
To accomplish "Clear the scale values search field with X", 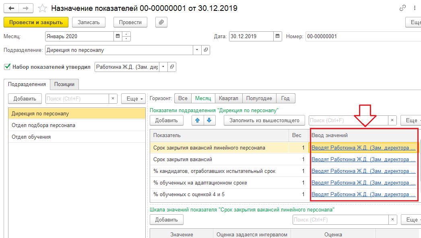I will [392, 220].
